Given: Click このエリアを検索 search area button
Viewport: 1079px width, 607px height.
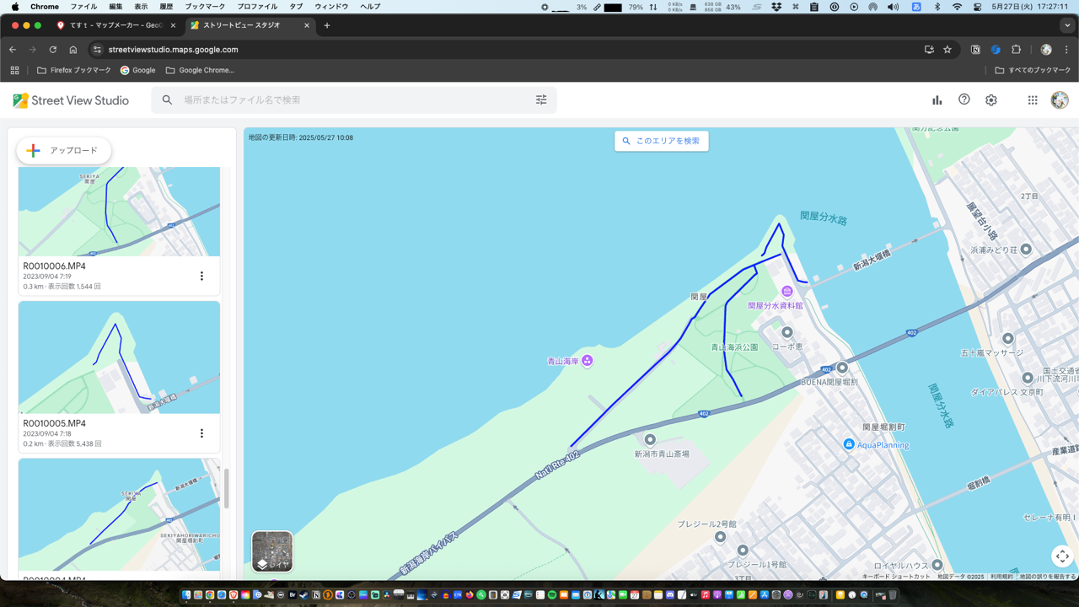Looking at the screenshot, I should coord(662,141).
